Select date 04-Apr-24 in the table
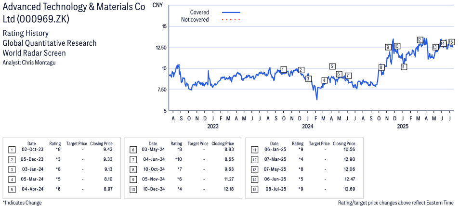 33,189
